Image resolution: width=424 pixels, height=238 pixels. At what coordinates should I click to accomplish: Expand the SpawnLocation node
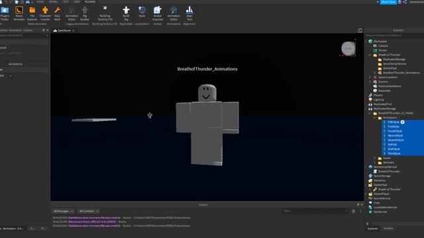click(370, 77)
